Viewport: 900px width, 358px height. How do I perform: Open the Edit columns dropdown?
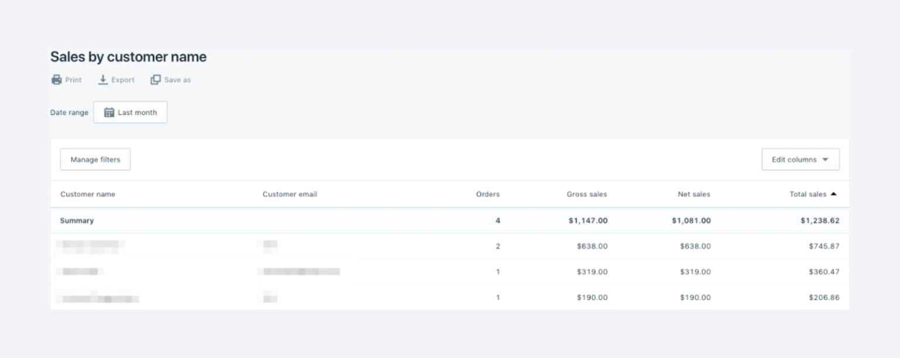(800, 159)
